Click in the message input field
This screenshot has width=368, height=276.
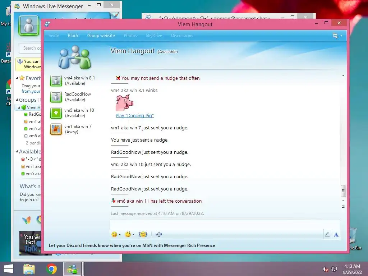(x=225, y=224)
